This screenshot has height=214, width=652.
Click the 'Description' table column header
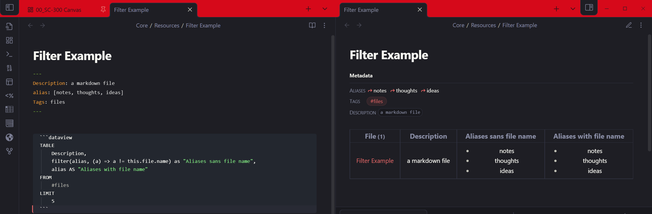428,136
